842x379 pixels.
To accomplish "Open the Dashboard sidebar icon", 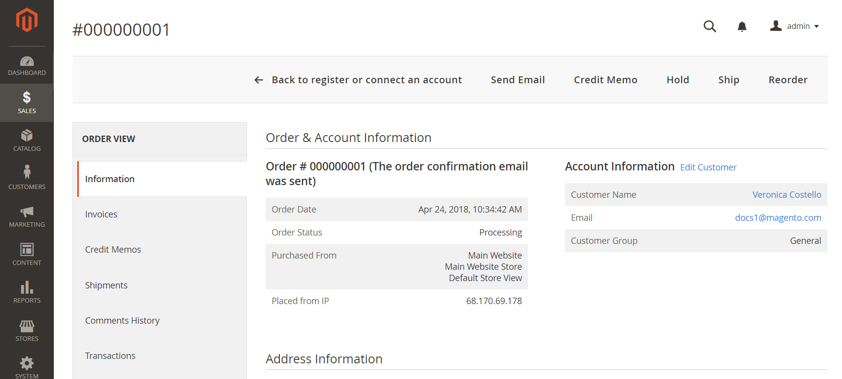I will (27, 61).
